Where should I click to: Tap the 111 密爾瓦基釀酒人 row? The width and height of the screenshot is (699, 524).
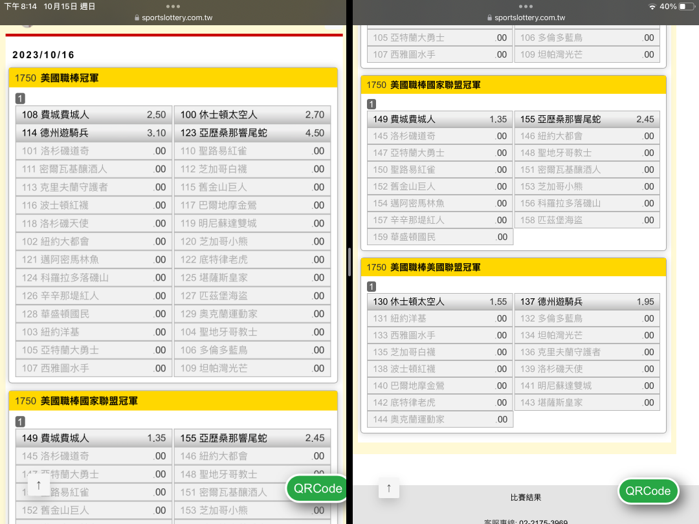pos(94,169)
